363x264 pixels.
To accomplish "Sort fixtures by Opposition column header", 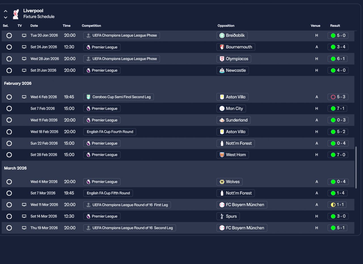I will tap(226, 26).
